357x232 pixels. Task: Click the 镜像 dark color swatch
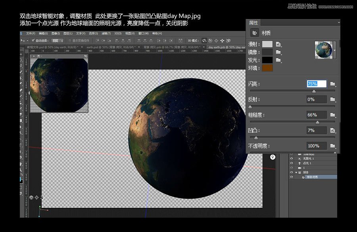coord(267,52)
